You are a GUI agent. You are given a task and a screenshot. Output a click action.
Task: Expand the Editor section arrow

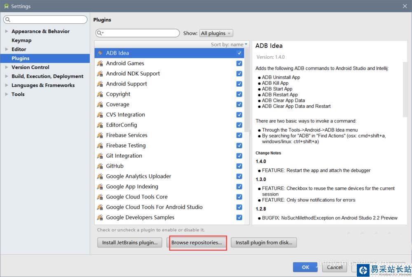pos(7,49)
